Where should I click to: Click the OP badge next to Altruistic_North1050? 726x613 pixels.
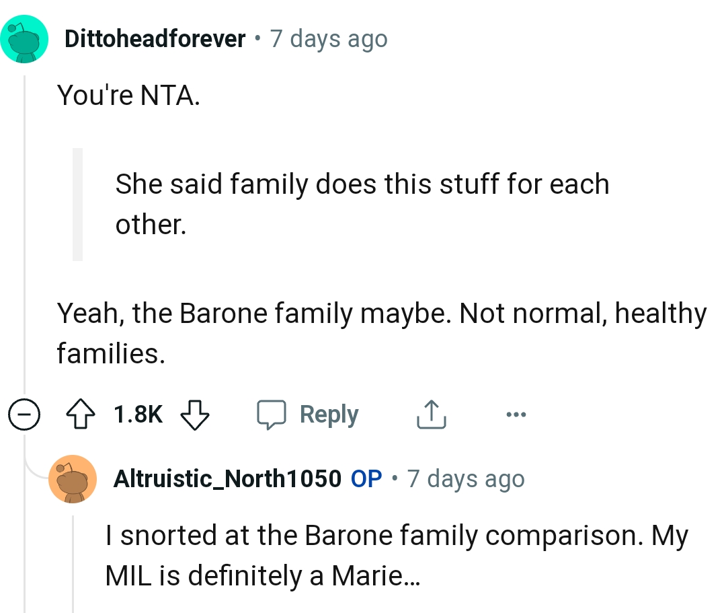pyautogui.click(x=367, y=479)
